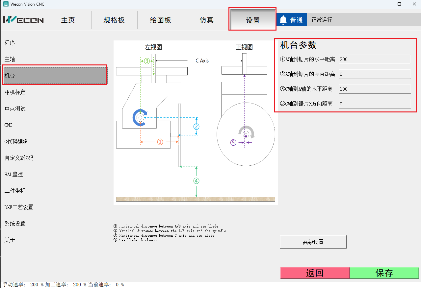Switch to the 主页 tab
This screenshot has height=288, width=421.
tap(68, 20)
